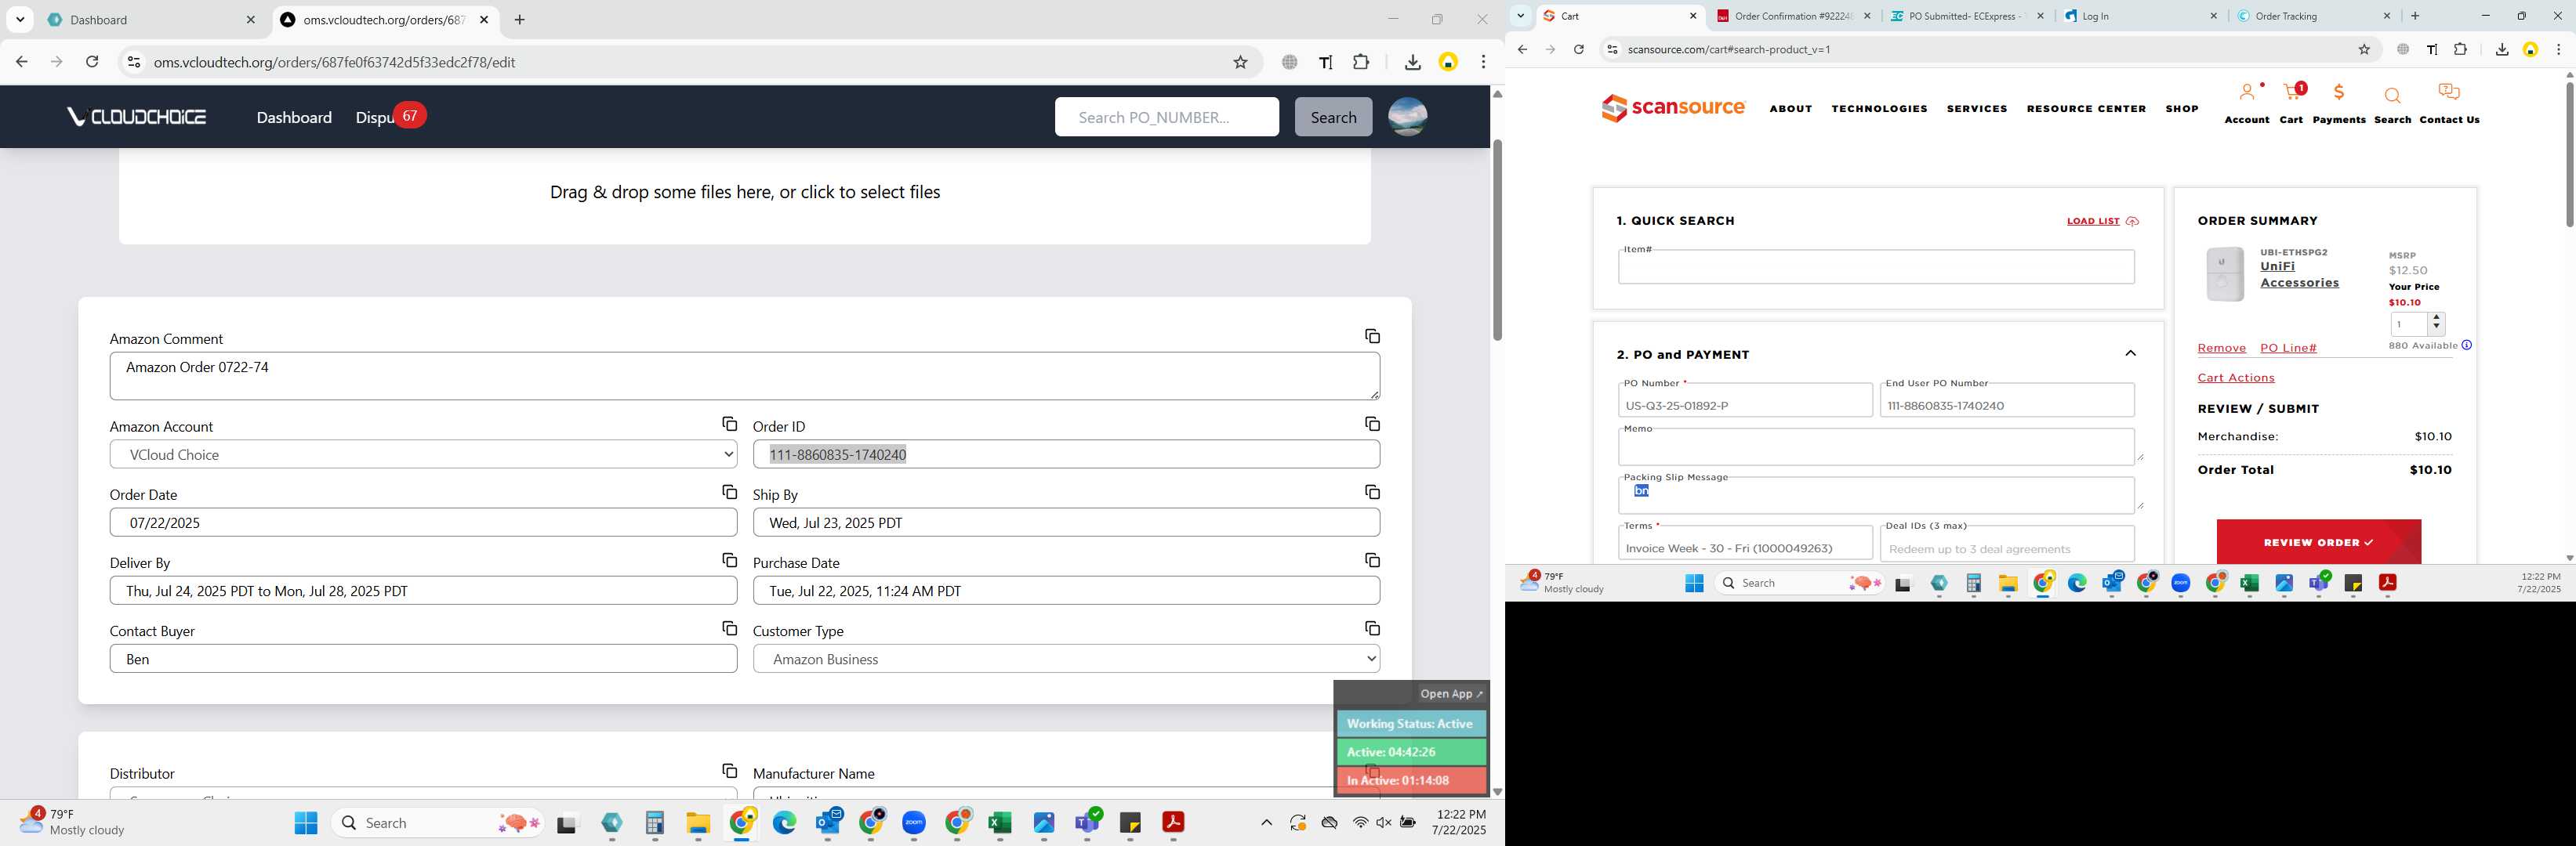Screen dimensions: 2576x846
Task: Click the ScanSource Search magnifier icon
Action: (2392, 96)
